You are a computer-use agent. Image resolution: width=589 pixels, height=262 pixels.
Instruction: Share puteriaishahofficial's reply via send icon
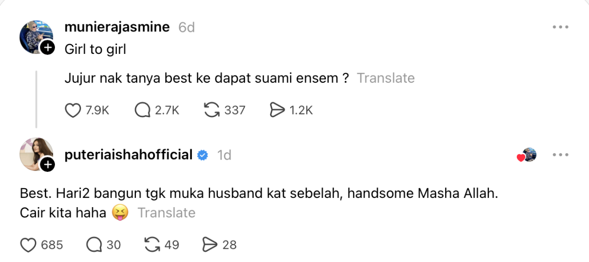(x=210, y=244)
